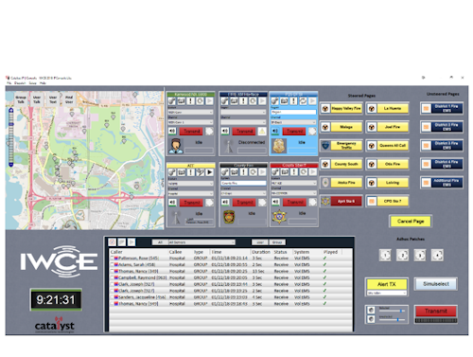Image resolution: width=473 pixels, height=357 pixels.
Task: Click the Cancel Page button
Action: click(x=411, y=222)
